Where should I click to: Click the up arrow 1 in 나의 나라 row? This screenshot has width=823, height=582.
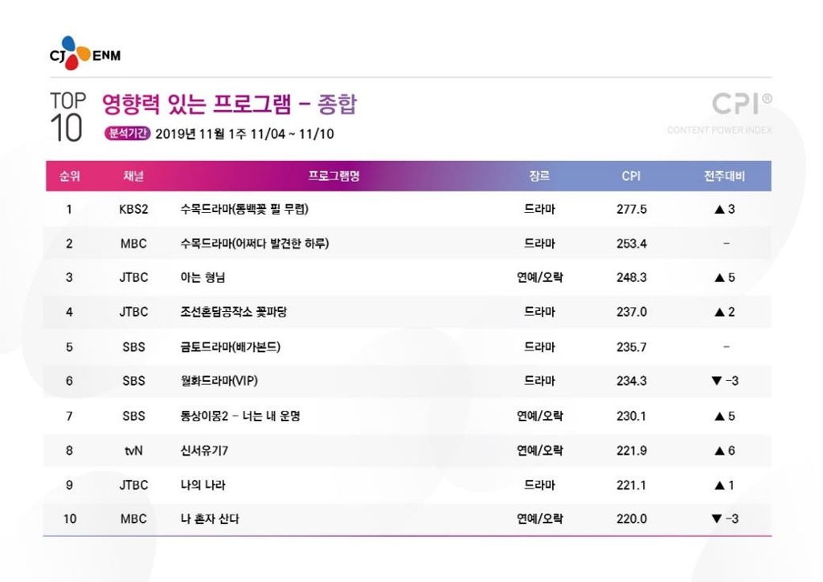click(725, 485)
